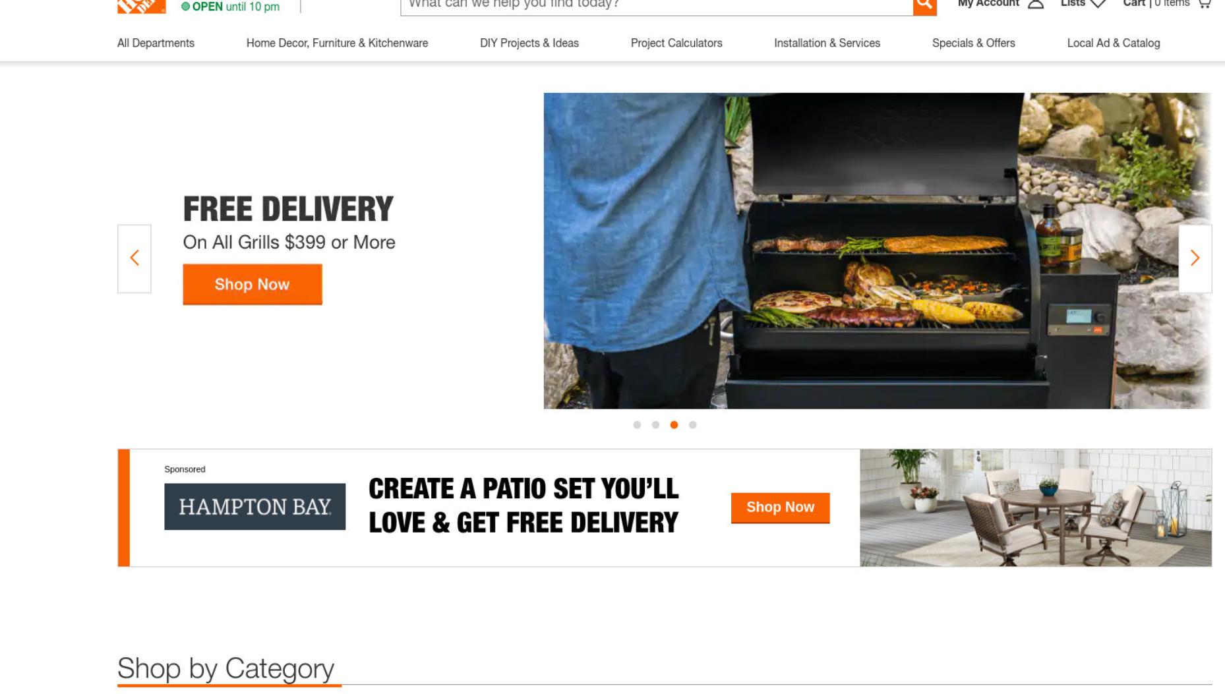Go to the Home Depot logo
This screenshot has width=1225, height=694.
coord(141,6)
